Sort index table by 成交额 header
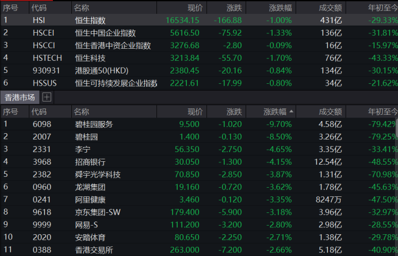Screen dimensions: 398x256 (320, 8)
